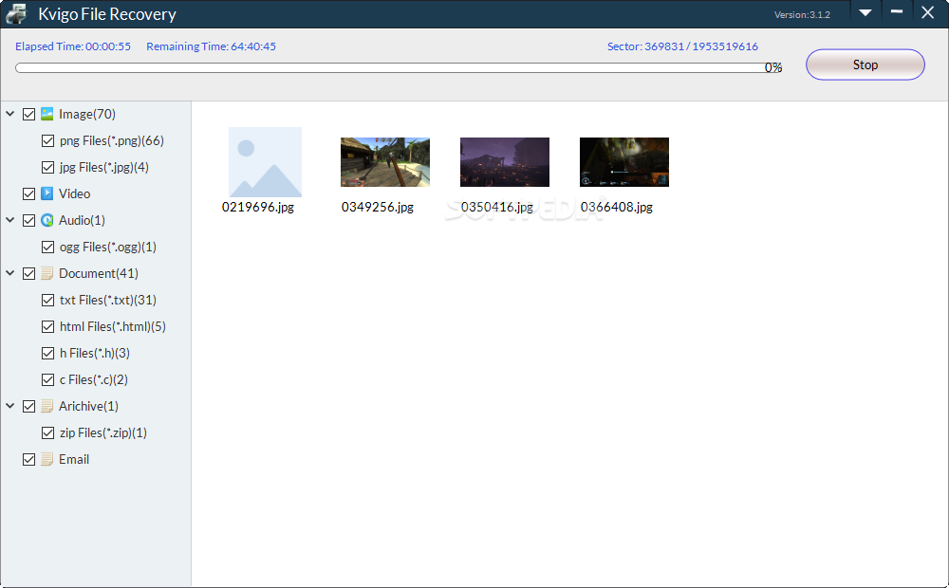Select zip Files(*.zip)(1) in the tree
Viewport: 949px width, 588px height.
(102, 432)
